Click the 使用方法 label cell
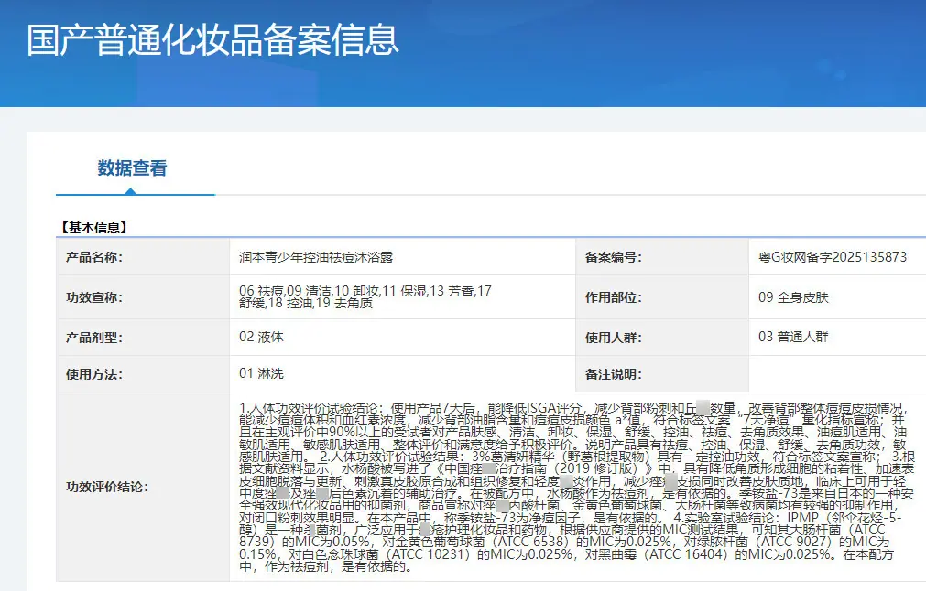926x591 pixels. [144, 374]
